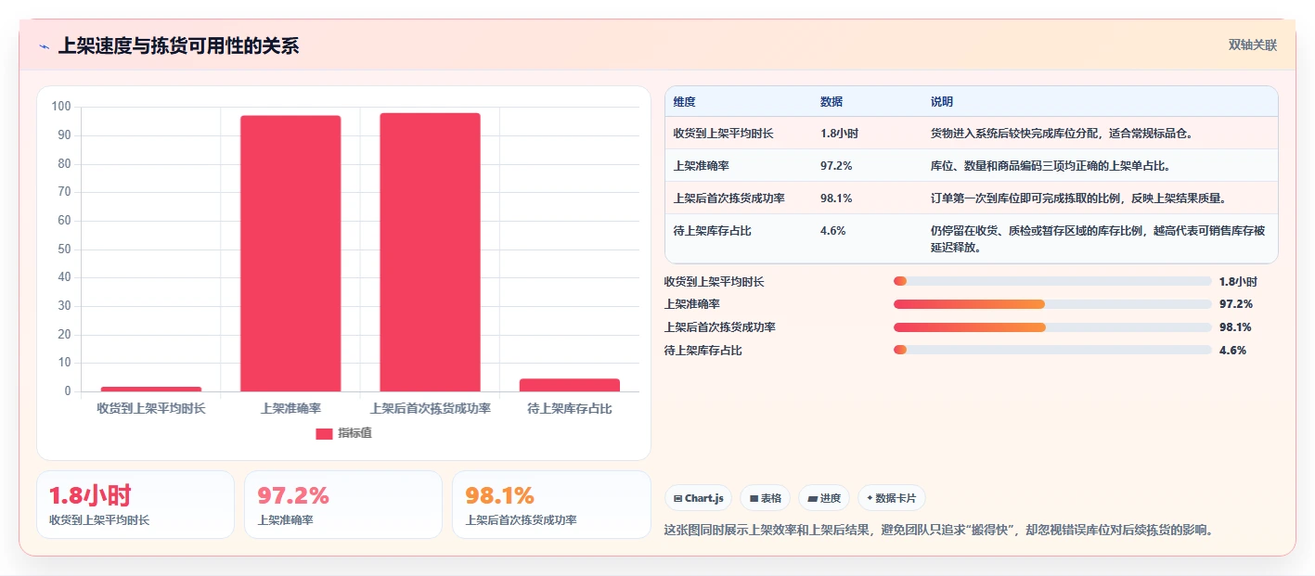The height and width of the screenshot is (576, 1315).
Task: Click table cell 待上架库存占比
Action: [713, 231]
